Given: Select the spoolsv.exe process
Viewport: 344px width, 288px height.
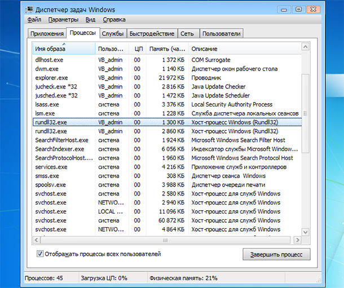Looking at the screenshot, I should 167,185.
